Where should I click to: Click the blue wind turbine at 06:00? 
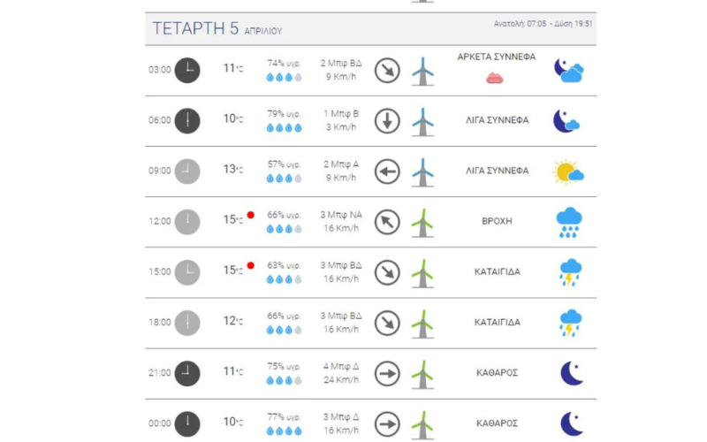pos(422,121)
